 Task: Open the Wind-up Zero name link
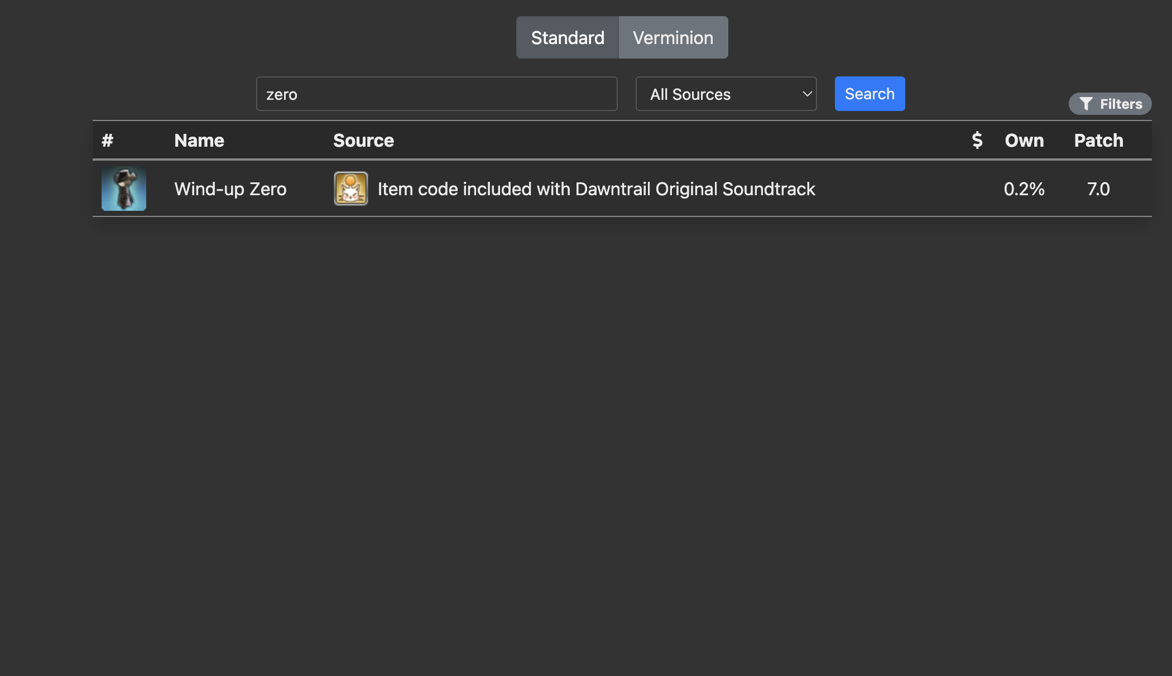tap(230, 189)
